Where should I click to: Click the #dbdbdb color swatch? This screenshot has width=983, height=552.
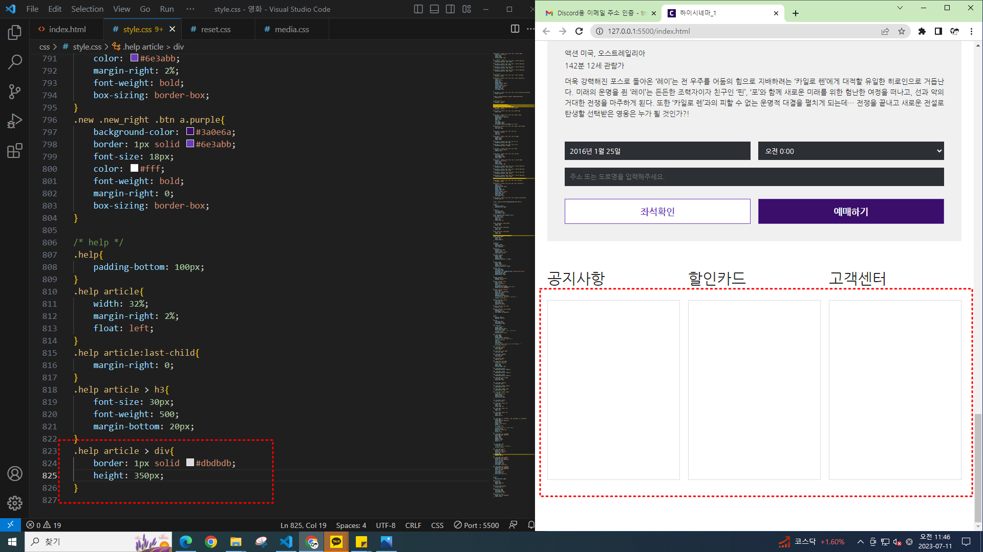coord(190,463)
